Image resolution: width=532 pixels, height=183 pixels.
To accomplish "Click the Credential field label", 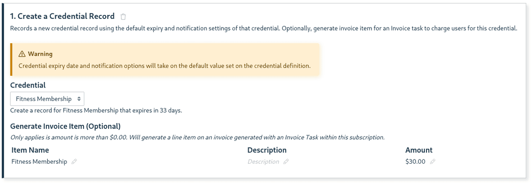I will pos(28,85).
